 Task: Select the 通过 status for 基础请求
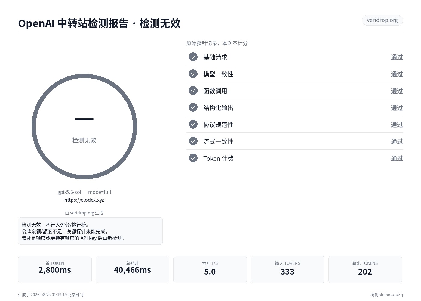[397, 57]
